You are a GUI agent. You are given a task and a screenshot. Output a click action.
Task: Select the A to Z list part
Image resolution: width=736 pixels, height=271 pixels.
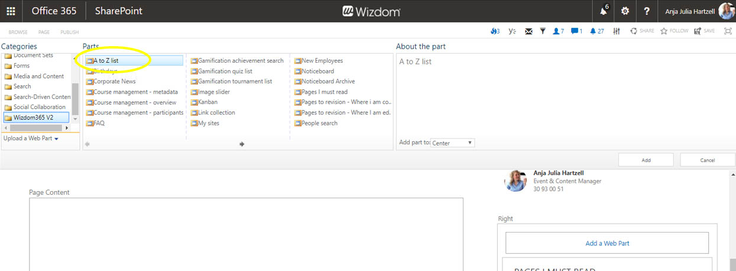(x=134, y=60)
